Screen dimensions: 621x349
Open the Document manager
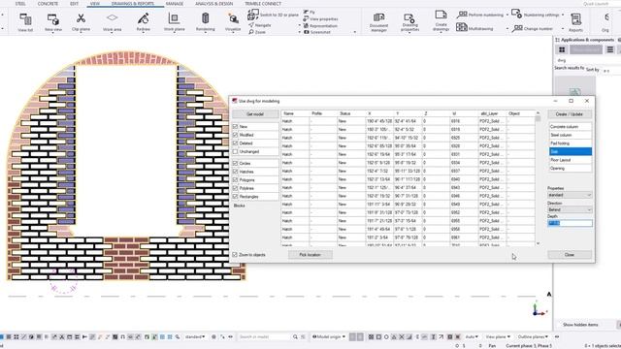point(378,22)
